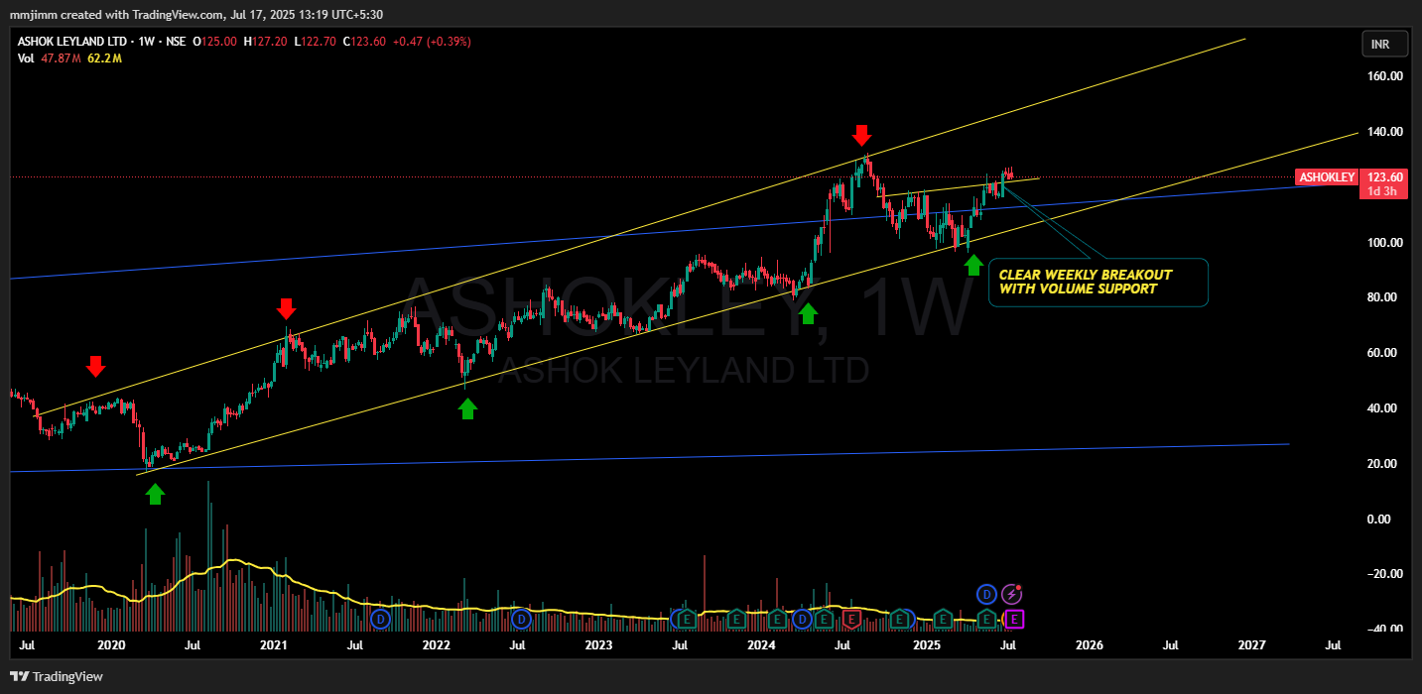This screenshot has width=1422, height=694.
Task: Click the 1d 3h countdown label
Action: coord(1382,191)
